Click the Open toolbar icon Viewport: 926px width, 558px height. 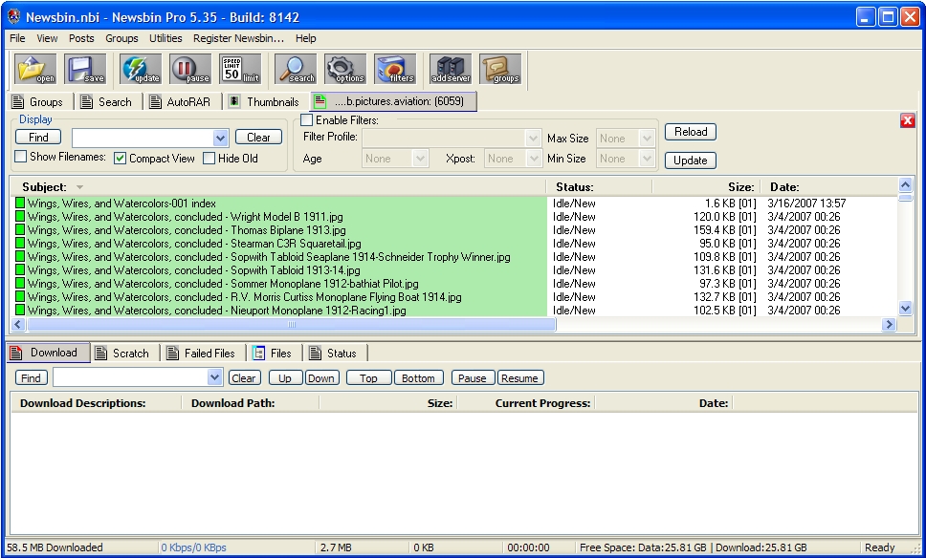tap(35, 69)
